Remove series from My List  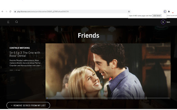28,105
